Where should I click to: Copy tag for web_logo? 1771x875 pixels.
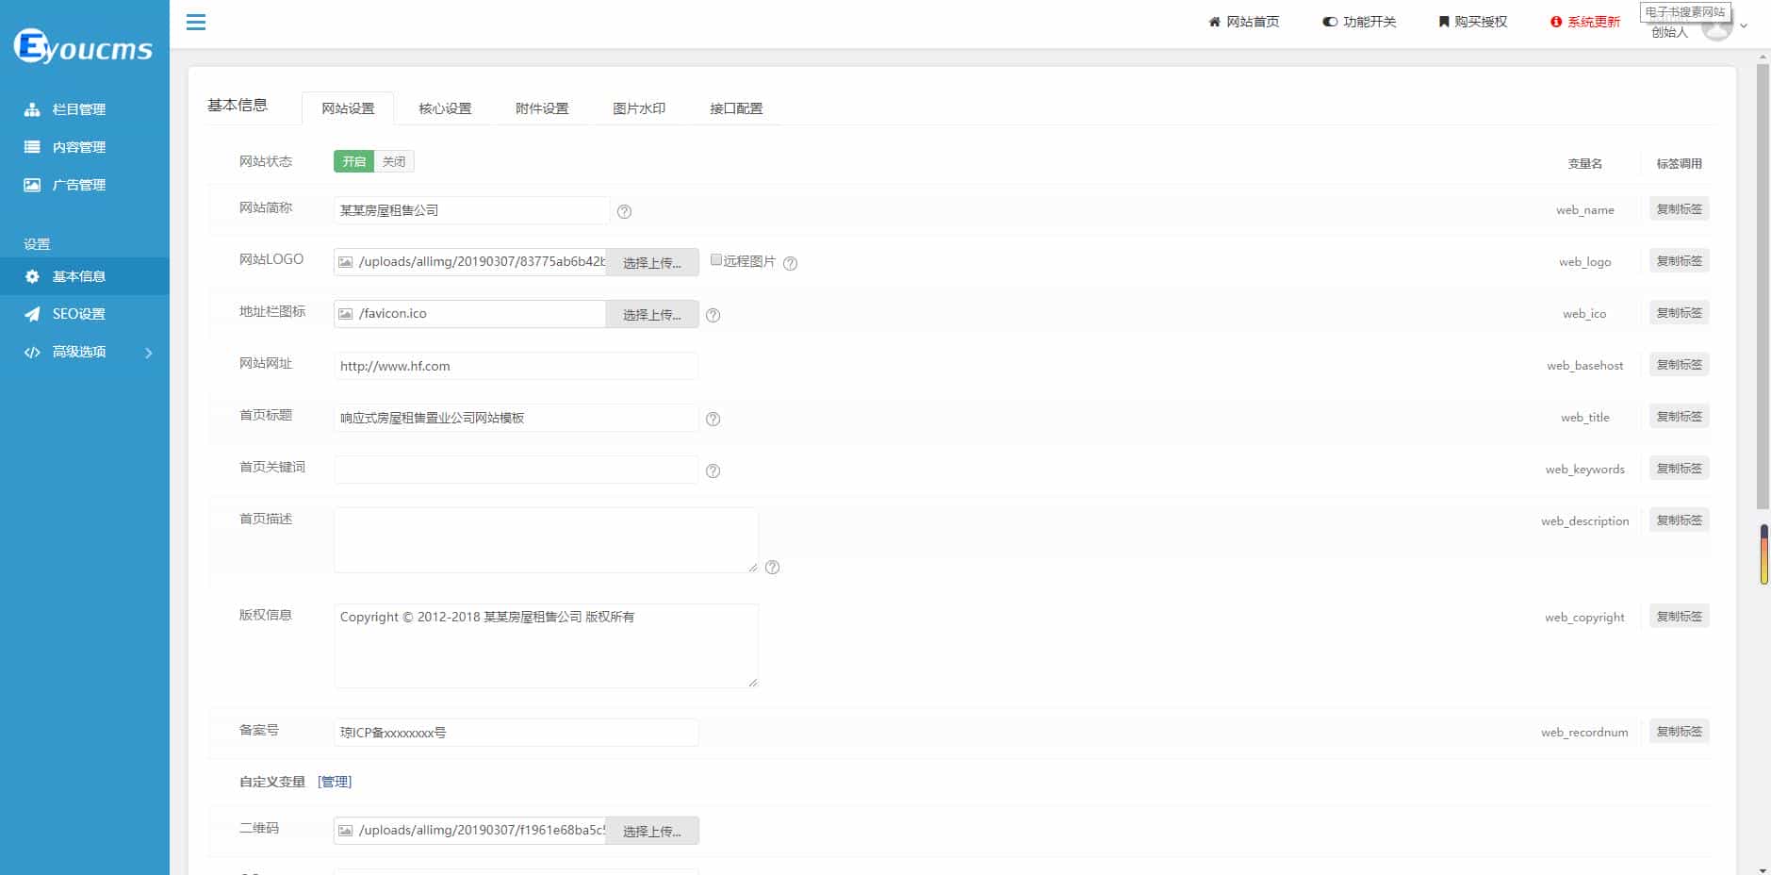1679,261
